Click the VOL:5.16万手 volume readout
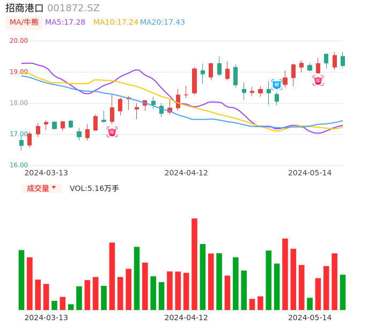The width and height of the screenshot is (368, 325). [x=94, y=188]
